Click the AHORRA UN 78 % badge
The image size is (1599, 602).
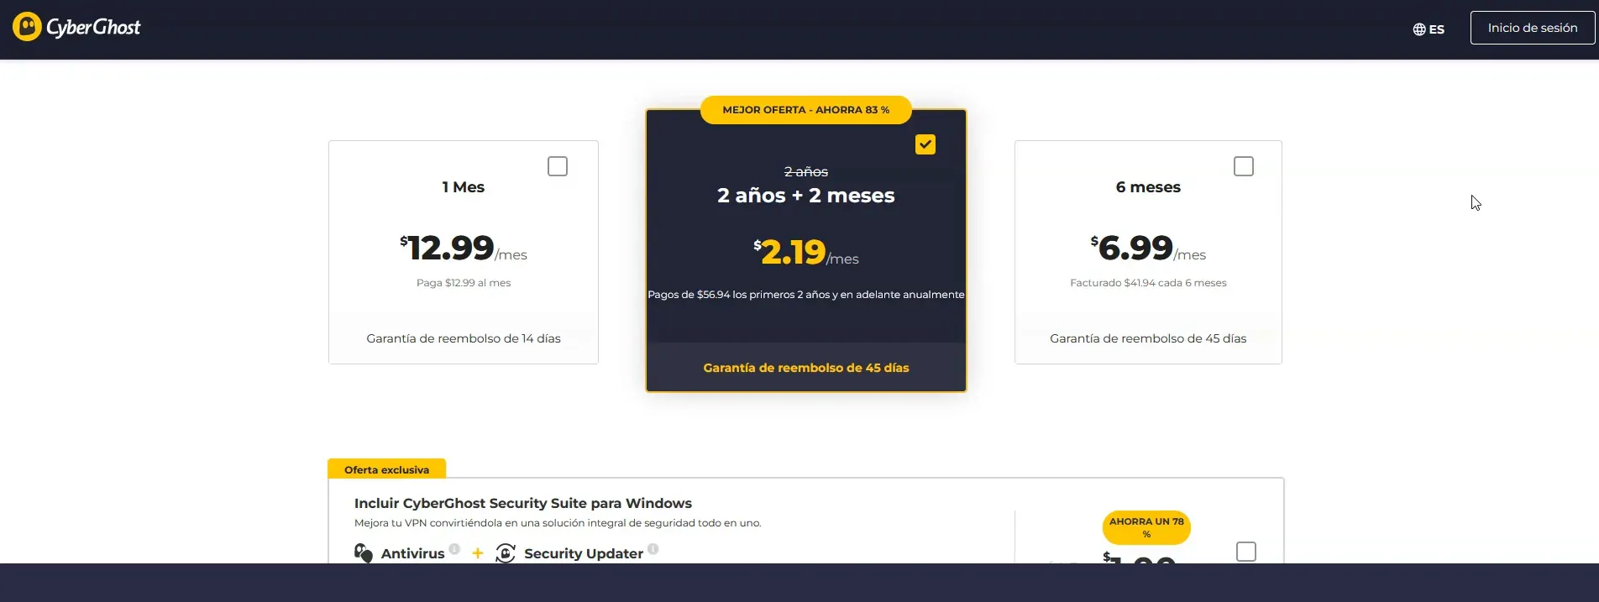point(1146,527)
